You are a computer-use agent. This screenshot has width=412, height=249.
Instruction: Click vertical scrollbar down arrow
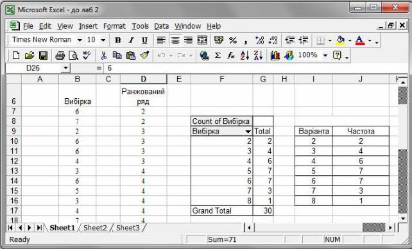(x=403, y=218)
